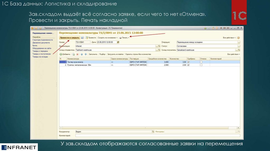Click the M+ button in title bar
Viewport: 270px width, 151px height.
coord(225,28)
